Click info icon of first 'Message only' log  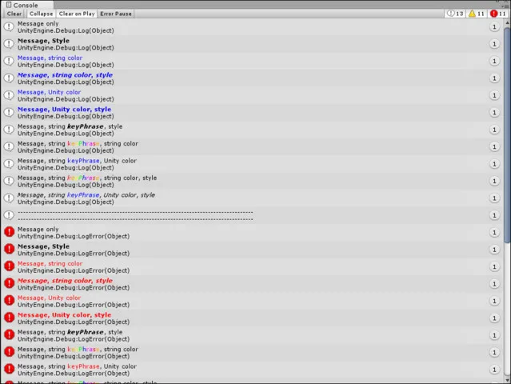tap(9, 26)
